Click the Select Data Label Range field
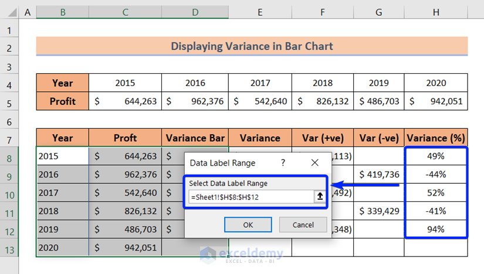Screen dimensions: 484x274 pyautogui.click(x=251, y=197)
